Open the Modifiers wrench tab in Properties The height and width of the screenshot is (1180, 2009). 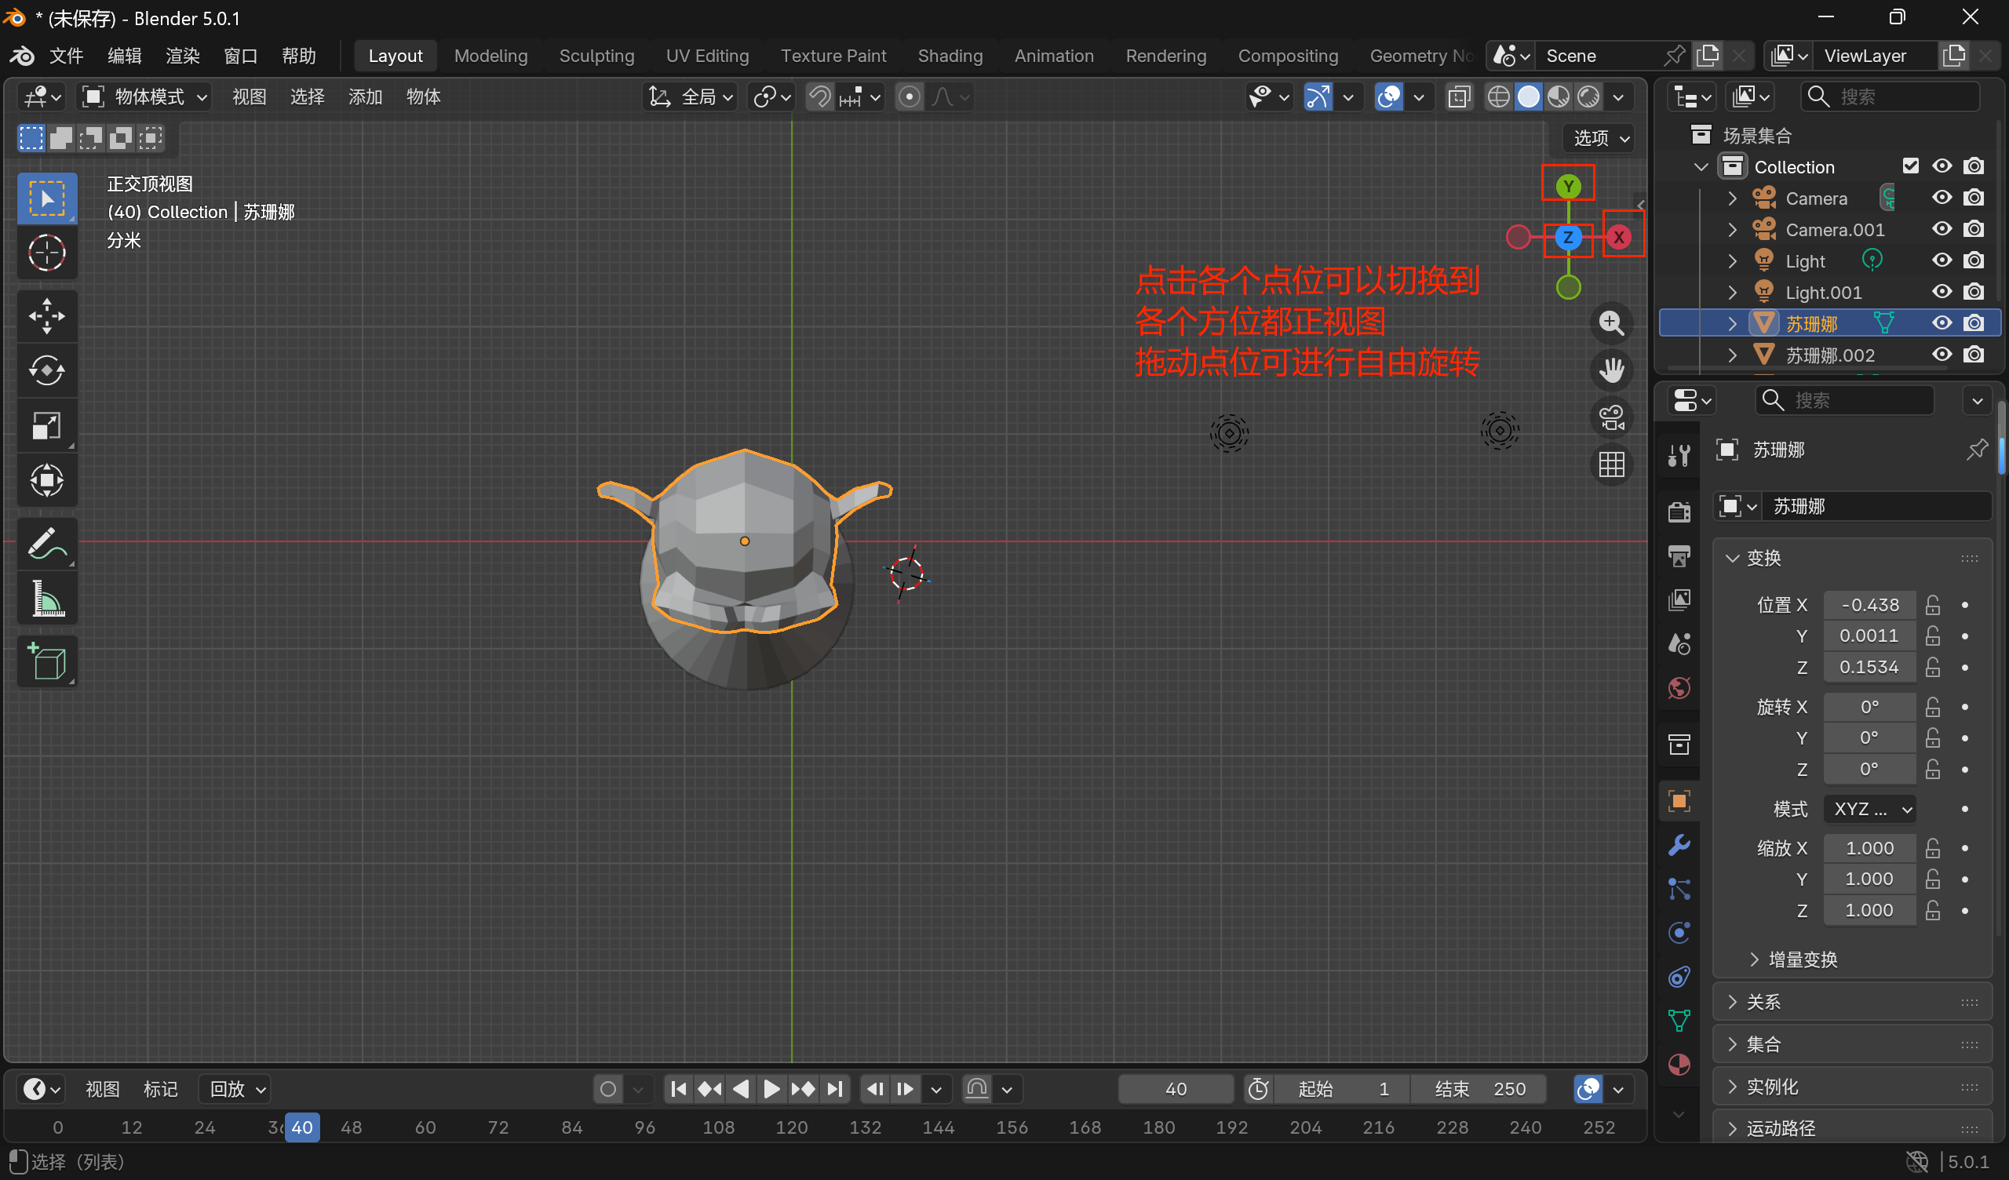[x=1679, y=845]
